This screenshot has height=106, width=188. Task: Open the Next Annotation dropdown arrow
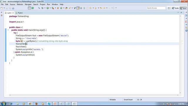coord(93,8)
